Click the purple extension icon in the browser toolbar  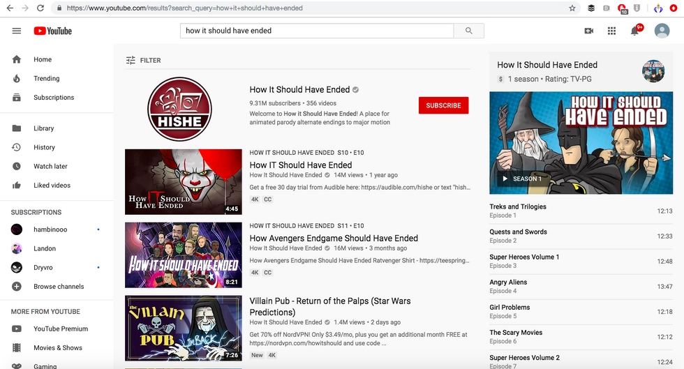[658, 8]
